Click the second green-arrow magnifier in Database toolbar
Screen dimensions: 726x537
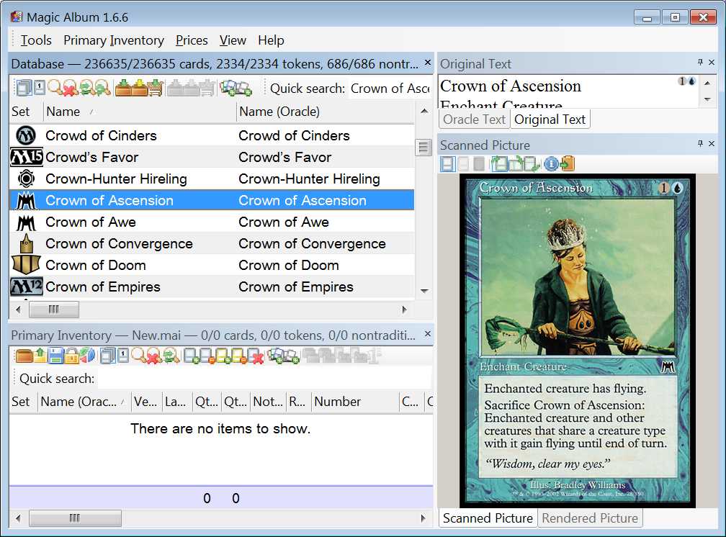click(102, 88)
